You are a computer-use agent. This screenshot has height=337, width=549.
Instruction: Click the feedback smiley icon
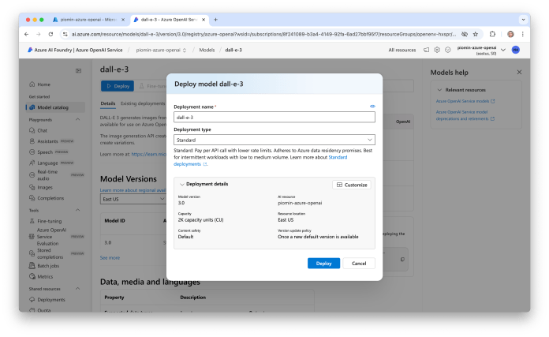[448, 50]
